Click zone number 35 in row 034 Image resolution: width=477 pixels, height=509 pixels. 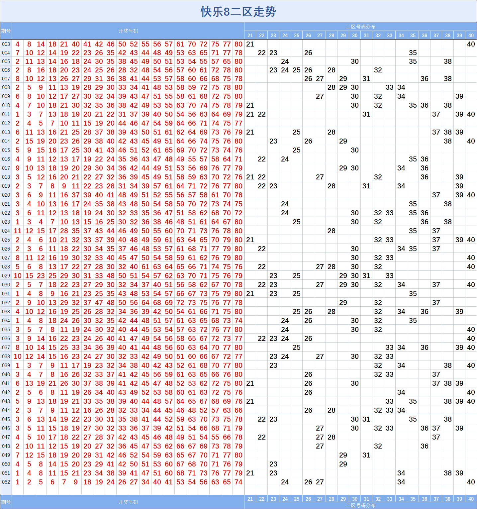click(x=413, y=321)
